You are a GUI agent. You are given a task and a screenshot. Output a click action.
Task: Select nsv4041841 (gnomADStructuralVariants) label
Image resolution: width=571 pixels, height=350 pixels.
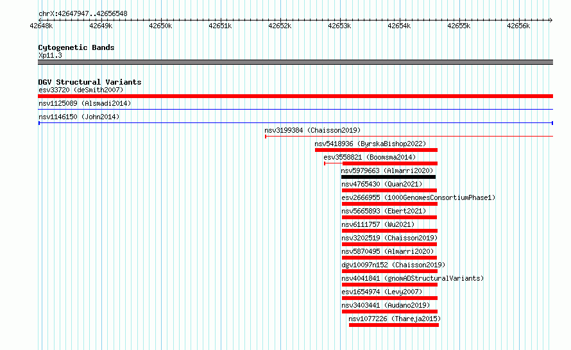point(413,278)
